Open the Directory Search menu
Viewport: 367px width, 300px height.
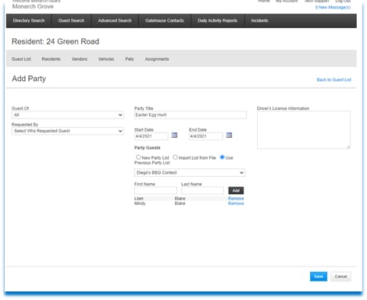click(29, 20)
